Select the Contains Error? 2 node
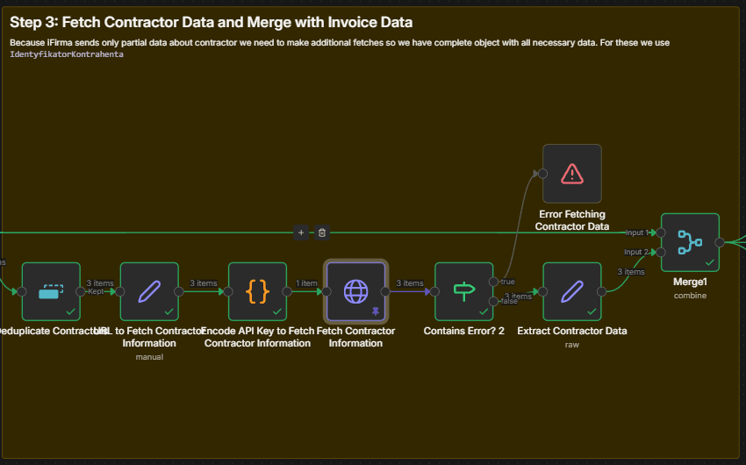Viewport: 746px width, 465px height. pos(463,292)
